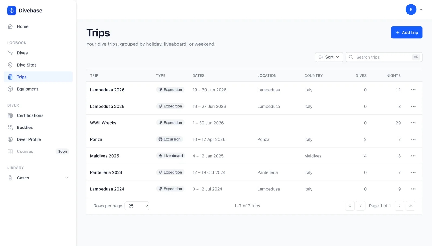Open the Maldives 2025 trip
432x246 pixels.
coord(104,156)
